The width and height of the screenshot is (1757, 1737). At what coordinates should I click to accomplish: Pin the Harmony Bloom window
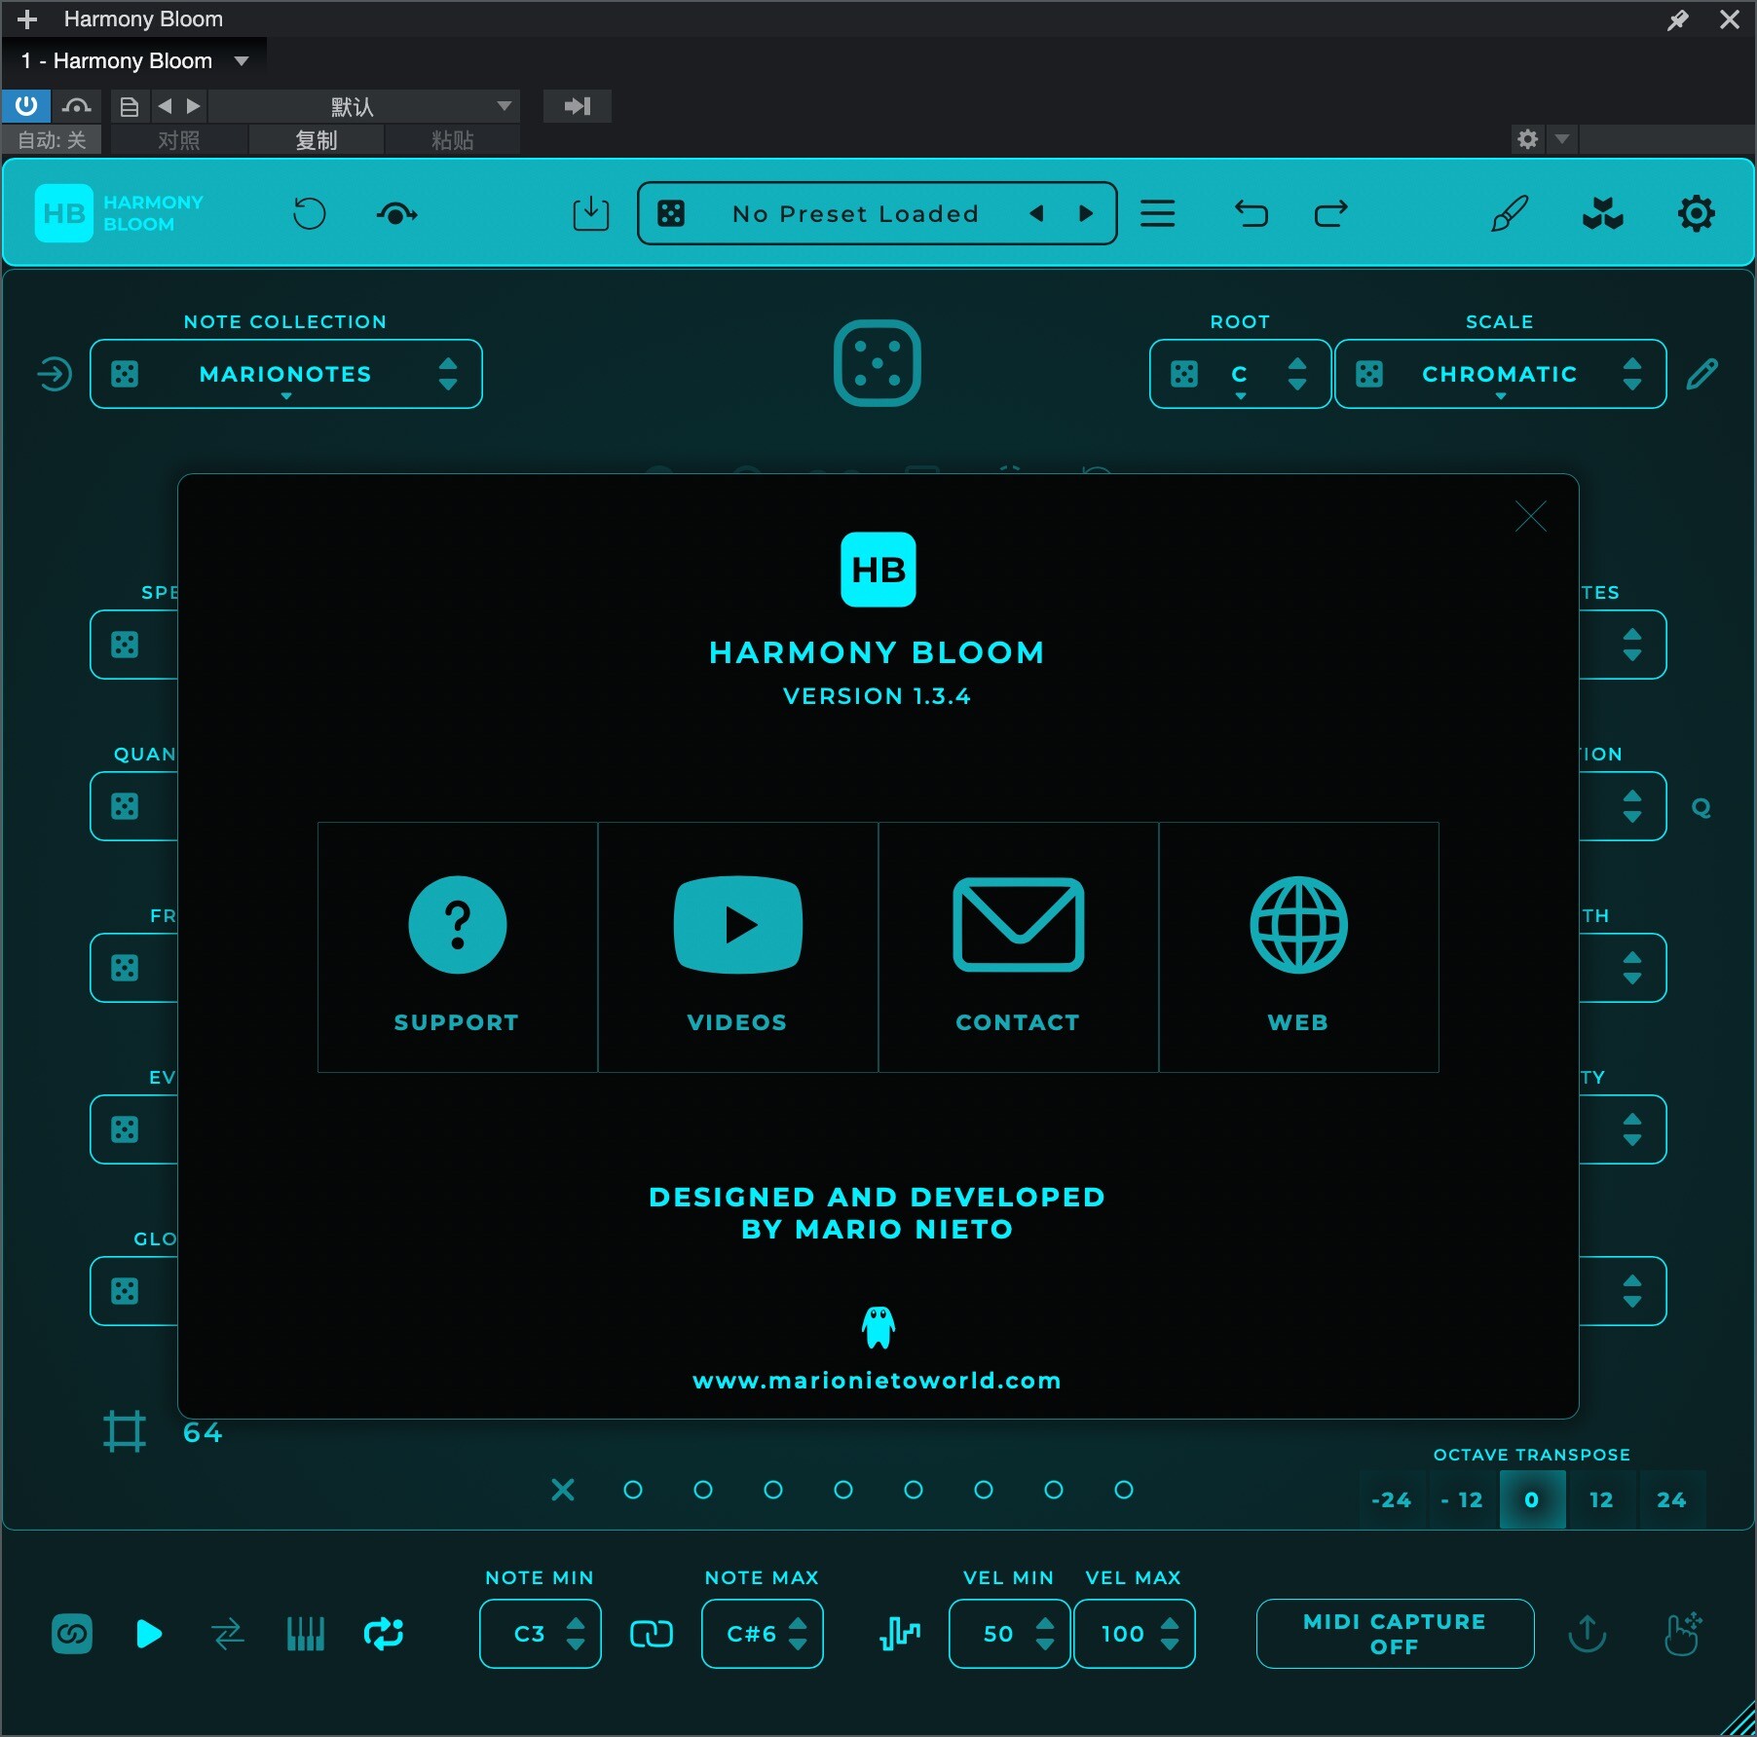1677,19
